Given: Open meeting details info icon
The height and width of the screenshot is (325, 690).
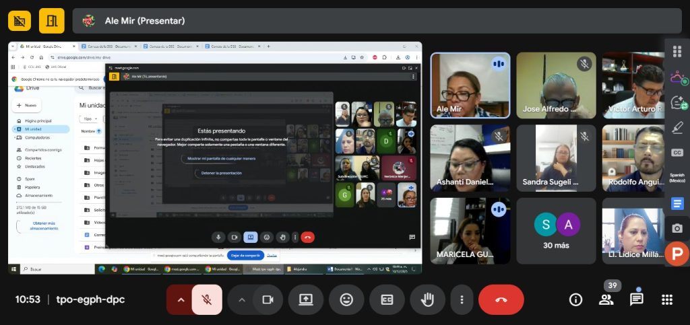Looking at the screenshot, I should click(x=575, y=300).
